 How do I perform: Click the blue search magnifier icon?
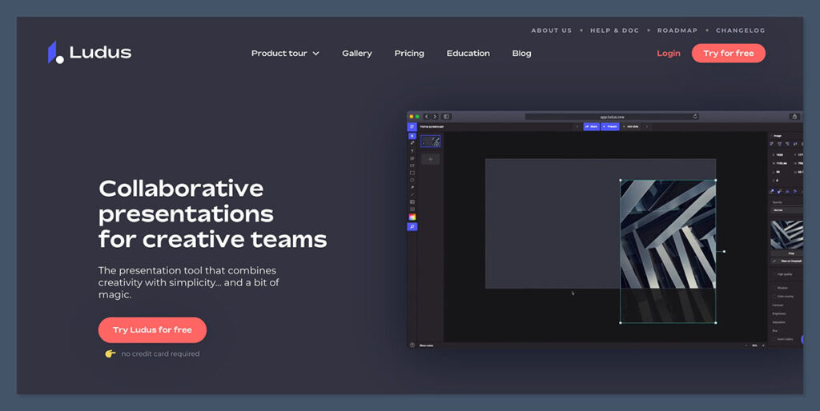(412, 226)
